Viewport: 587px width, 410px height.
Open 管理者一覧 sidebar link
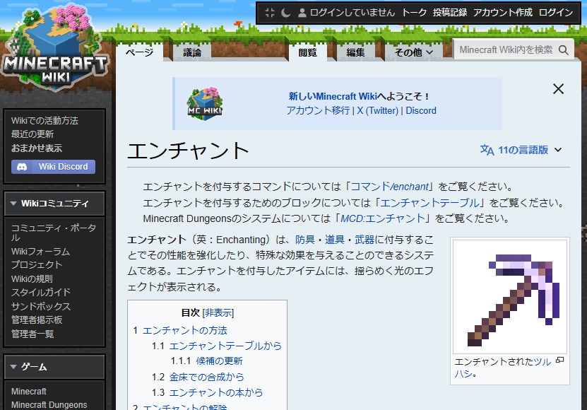pos(32,334)
